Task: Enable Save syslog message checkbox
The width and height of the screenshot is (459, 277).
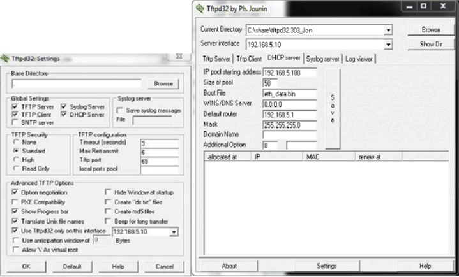Action: click(x=119, y=110)
